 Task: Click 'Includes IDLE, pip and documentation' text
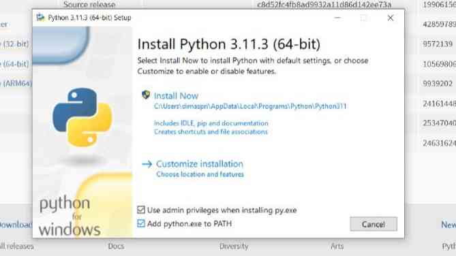pyautogui.click(x=211, y=123)
